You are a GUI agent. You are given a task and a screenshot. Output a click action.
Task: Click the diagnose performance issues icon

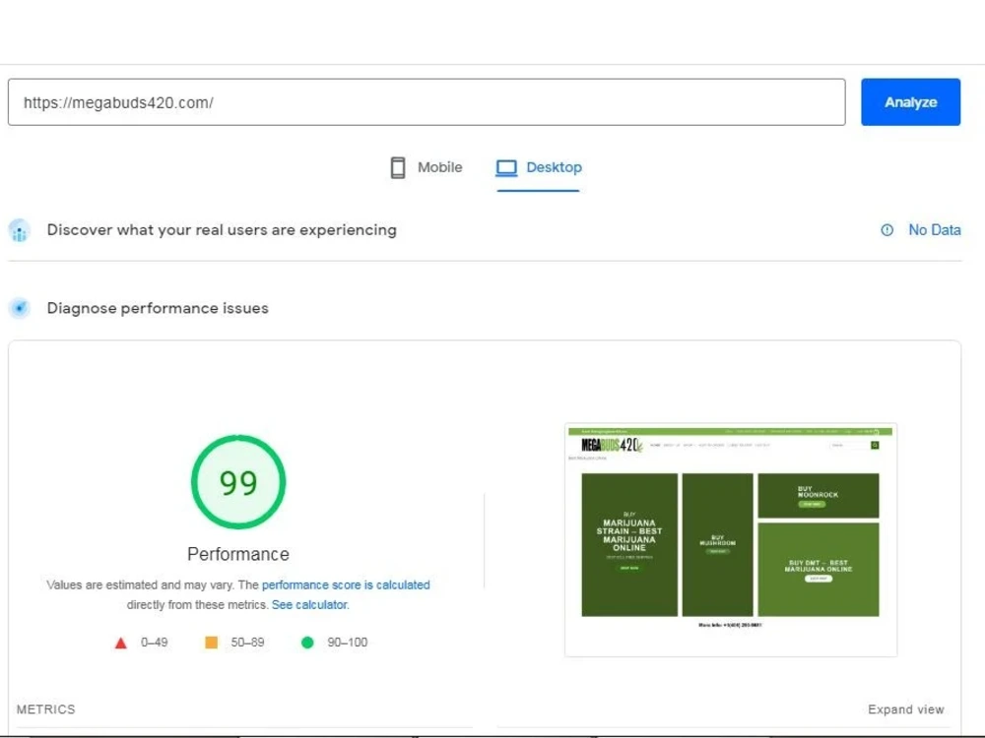point(20,308)
